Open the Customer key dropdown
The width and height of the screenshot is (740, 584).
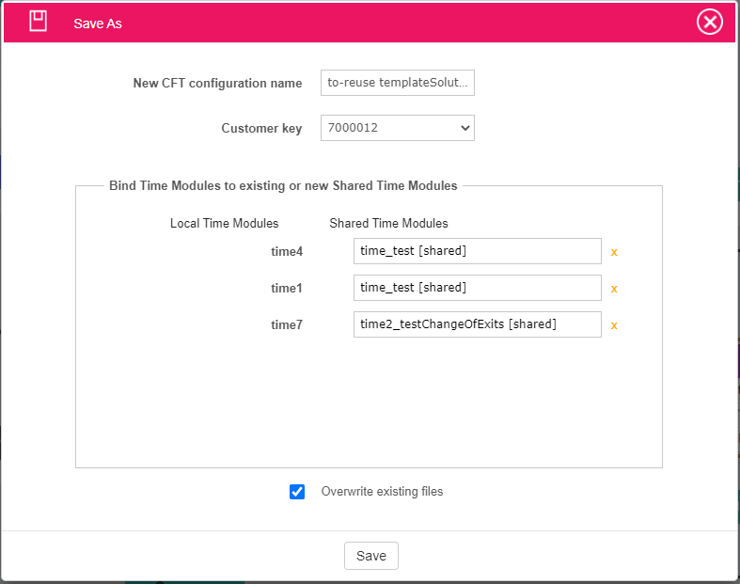[397, 128]
